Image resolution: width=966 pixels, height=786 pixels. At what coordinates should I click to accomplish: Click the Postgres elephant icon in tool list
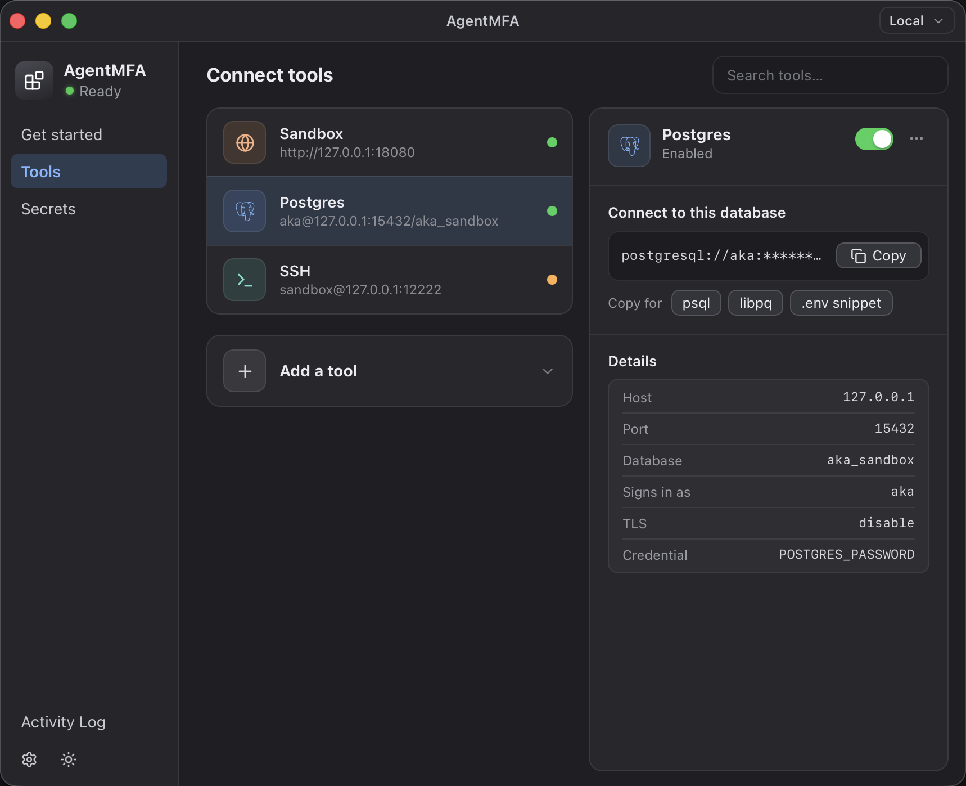(x=245, y=211)
